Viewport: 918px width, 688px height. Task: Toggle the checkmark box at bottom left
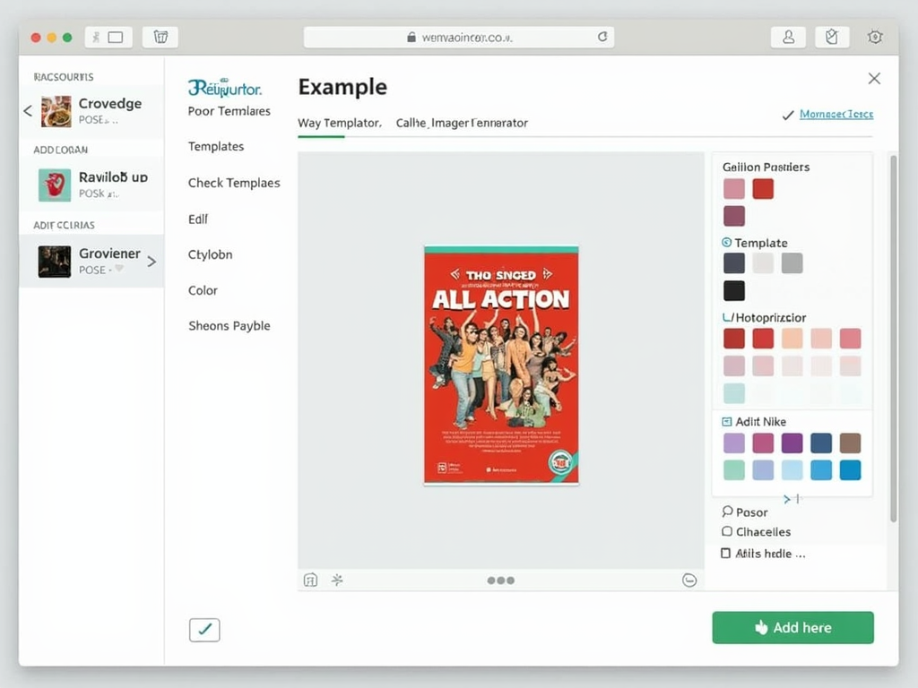point(204,630)
